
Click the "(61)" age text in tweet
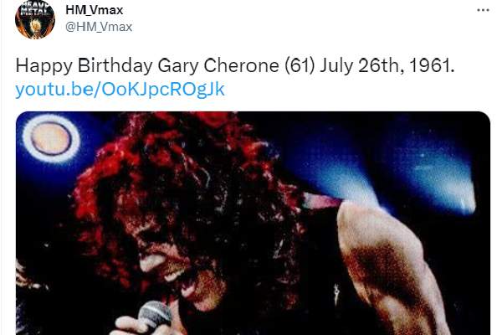pyautogui.click(x=300, y=66)
